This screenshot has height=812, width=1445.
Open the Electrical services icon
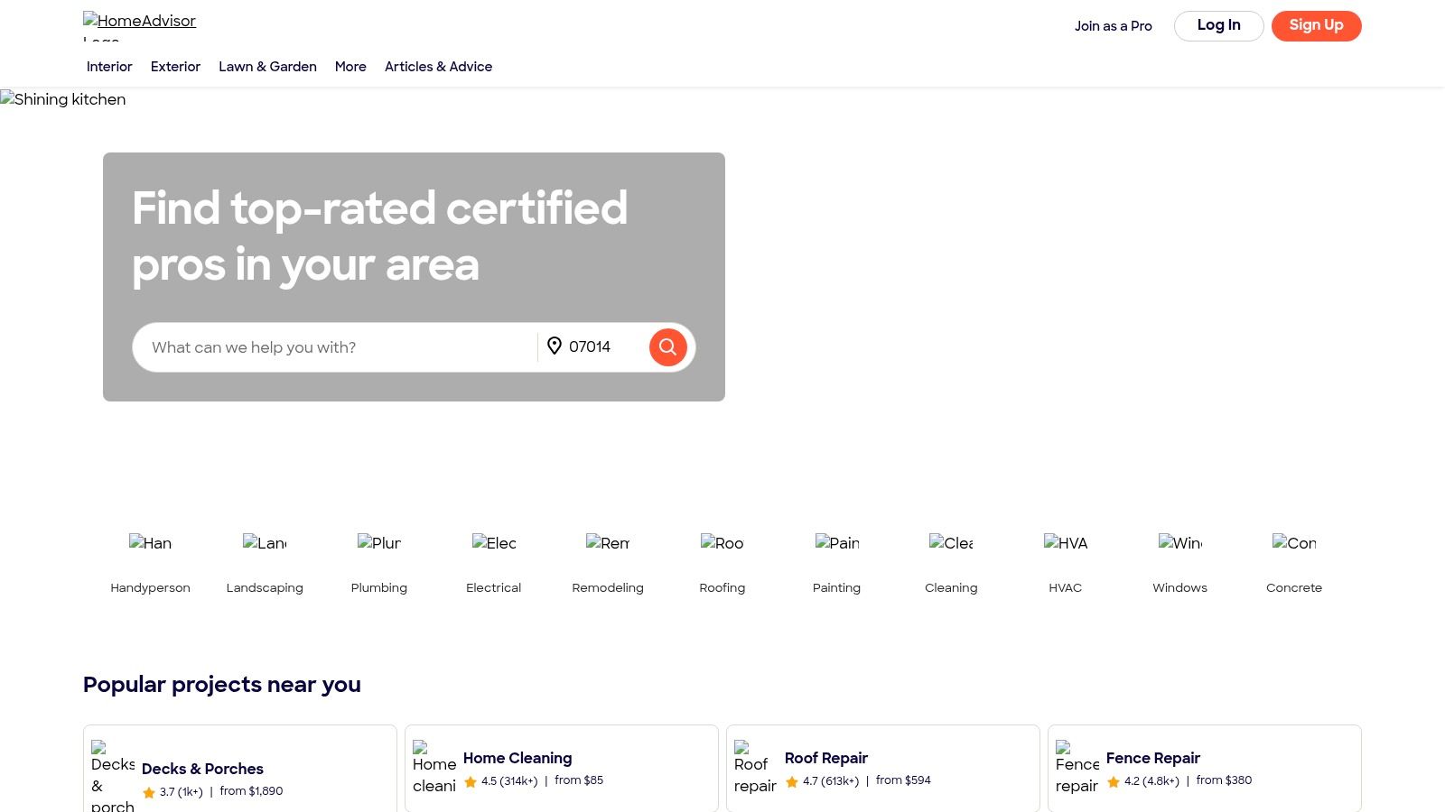493,543
